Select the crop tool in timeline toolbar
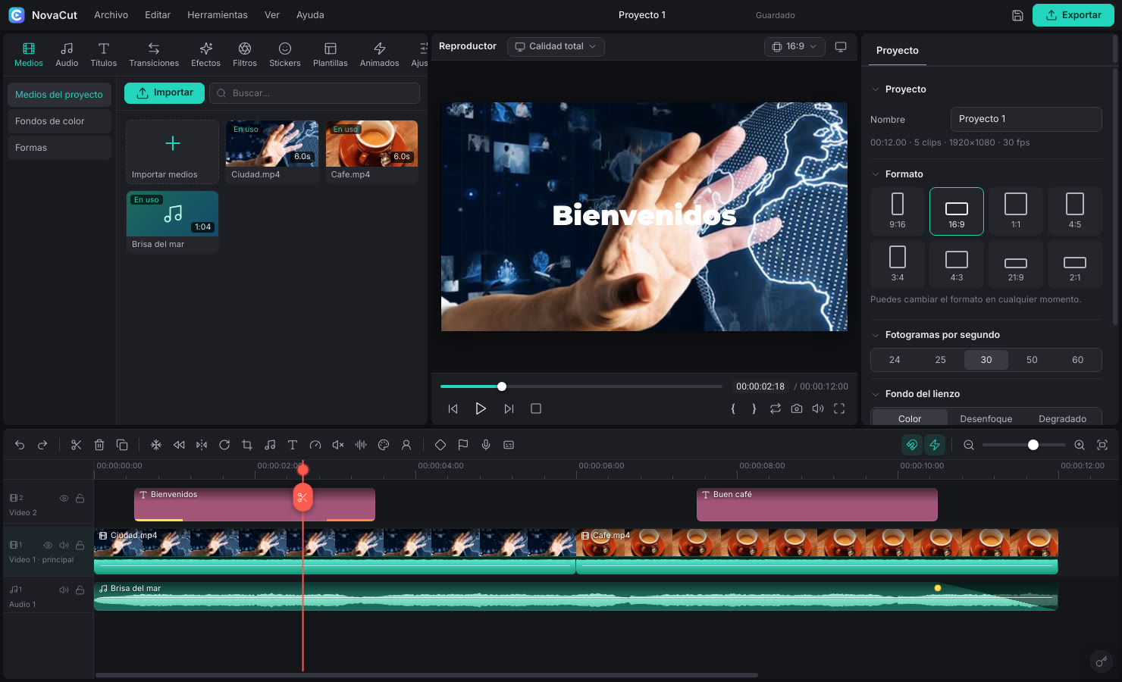Screen dimensions: 1122x682 point(247,445)
